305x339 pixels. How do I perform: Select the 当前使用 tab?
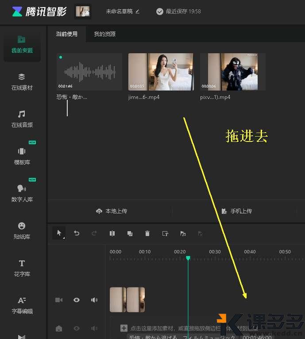[x=66, y=34]
